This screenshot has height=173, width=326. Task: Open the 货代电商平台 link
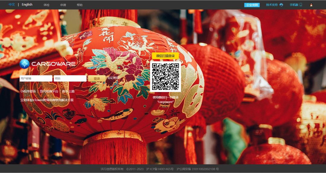click(x=49, y=91)
